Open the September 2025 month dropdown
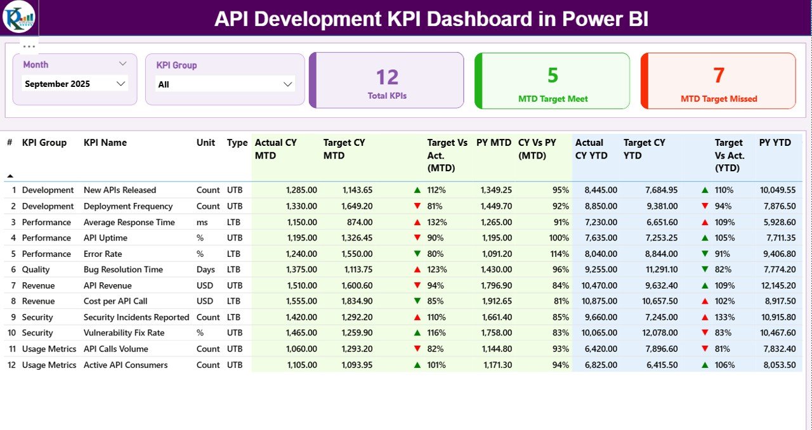This screenshot has height=430, width=812. 121,83
